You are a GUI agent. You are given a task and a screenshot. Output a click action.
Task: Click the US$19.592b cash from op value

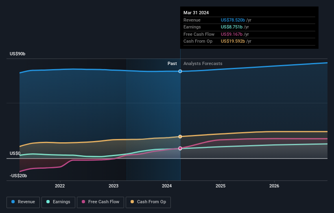(233, 41)
